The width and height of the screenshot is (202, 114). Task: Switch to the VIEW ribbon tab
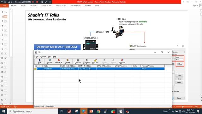97,6
